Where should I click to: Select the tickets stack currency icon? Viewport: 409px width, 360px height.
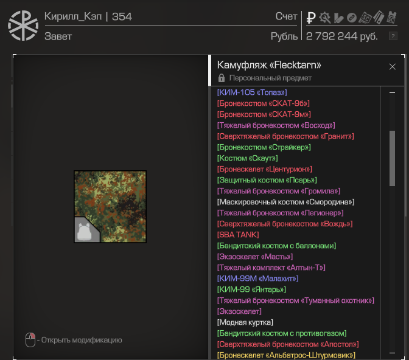(379, 18)
